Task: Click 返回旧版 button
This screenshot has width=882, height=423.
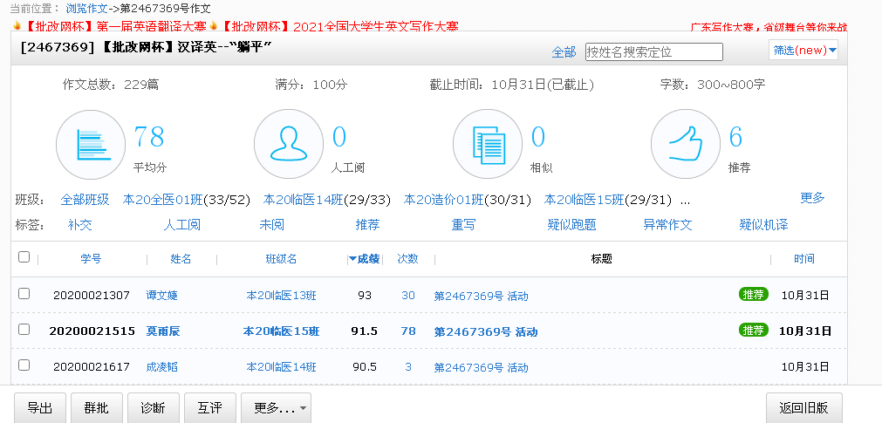Action: tap(803, 408)
